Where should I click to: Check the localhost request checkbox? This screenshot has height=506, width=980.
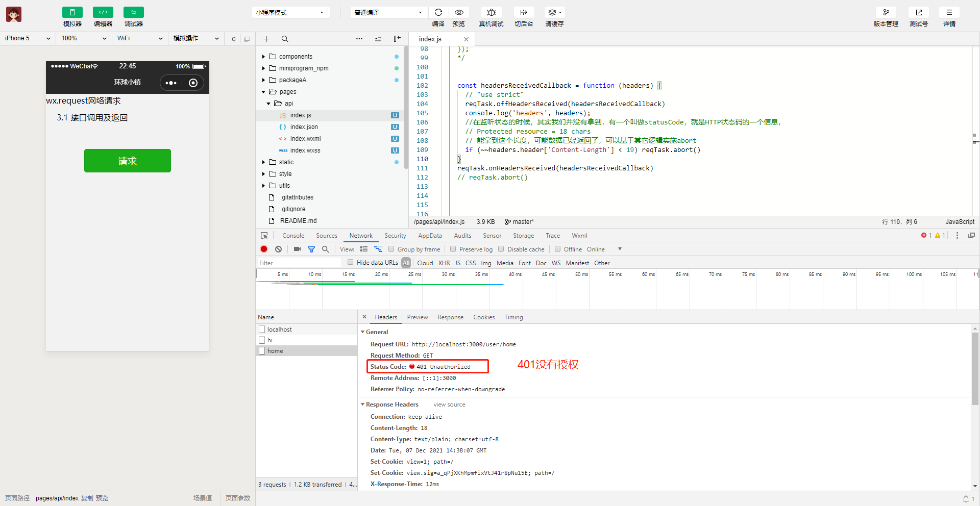[x=262, y=330]
